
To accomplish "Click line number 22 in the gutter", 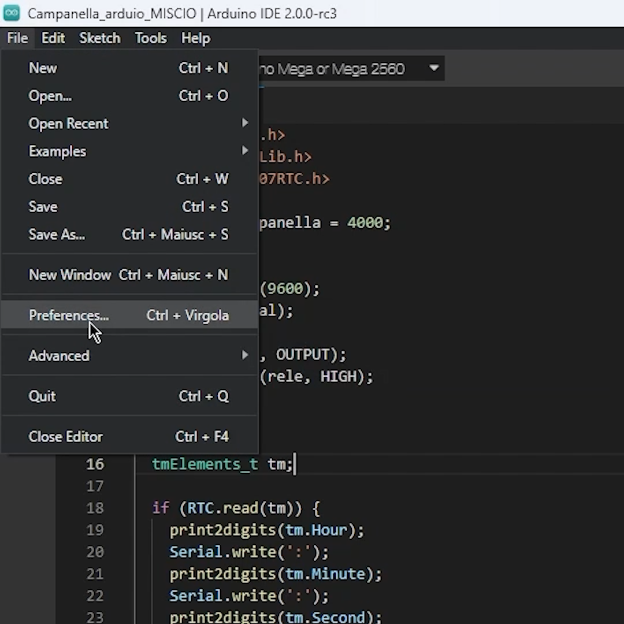I will click(95, 595).
